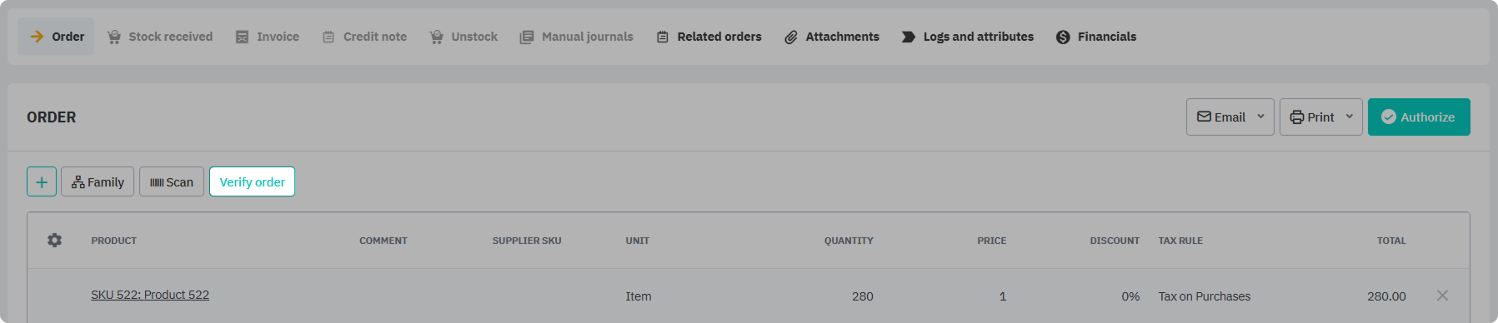This screenshot has width=1498, height=323.
Task: Open the Stock received tab
Action: tap(160, 37)
